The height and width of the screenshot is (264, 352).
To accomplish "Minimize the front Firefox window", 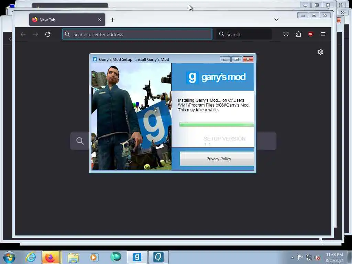I will (x=302, y=15).
